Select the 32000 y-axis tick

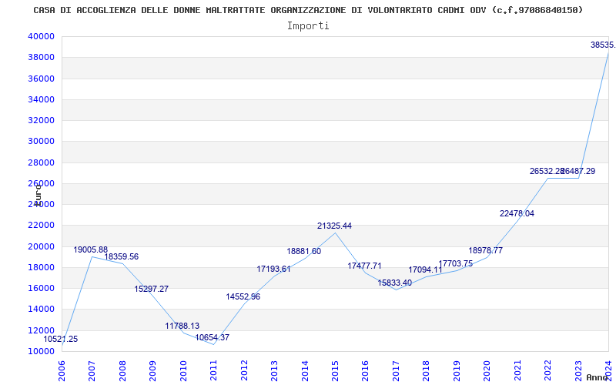tap(41, 120)
